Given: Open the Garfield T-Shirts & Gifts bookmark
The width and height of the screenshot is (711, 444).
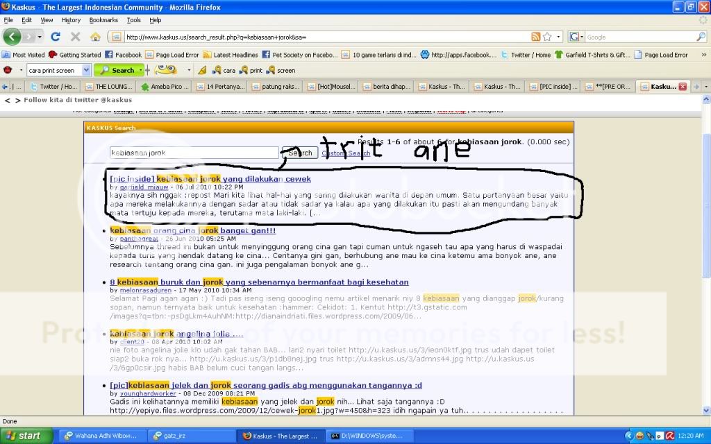Looking at the screenshot, I should (x=592, y=55).
